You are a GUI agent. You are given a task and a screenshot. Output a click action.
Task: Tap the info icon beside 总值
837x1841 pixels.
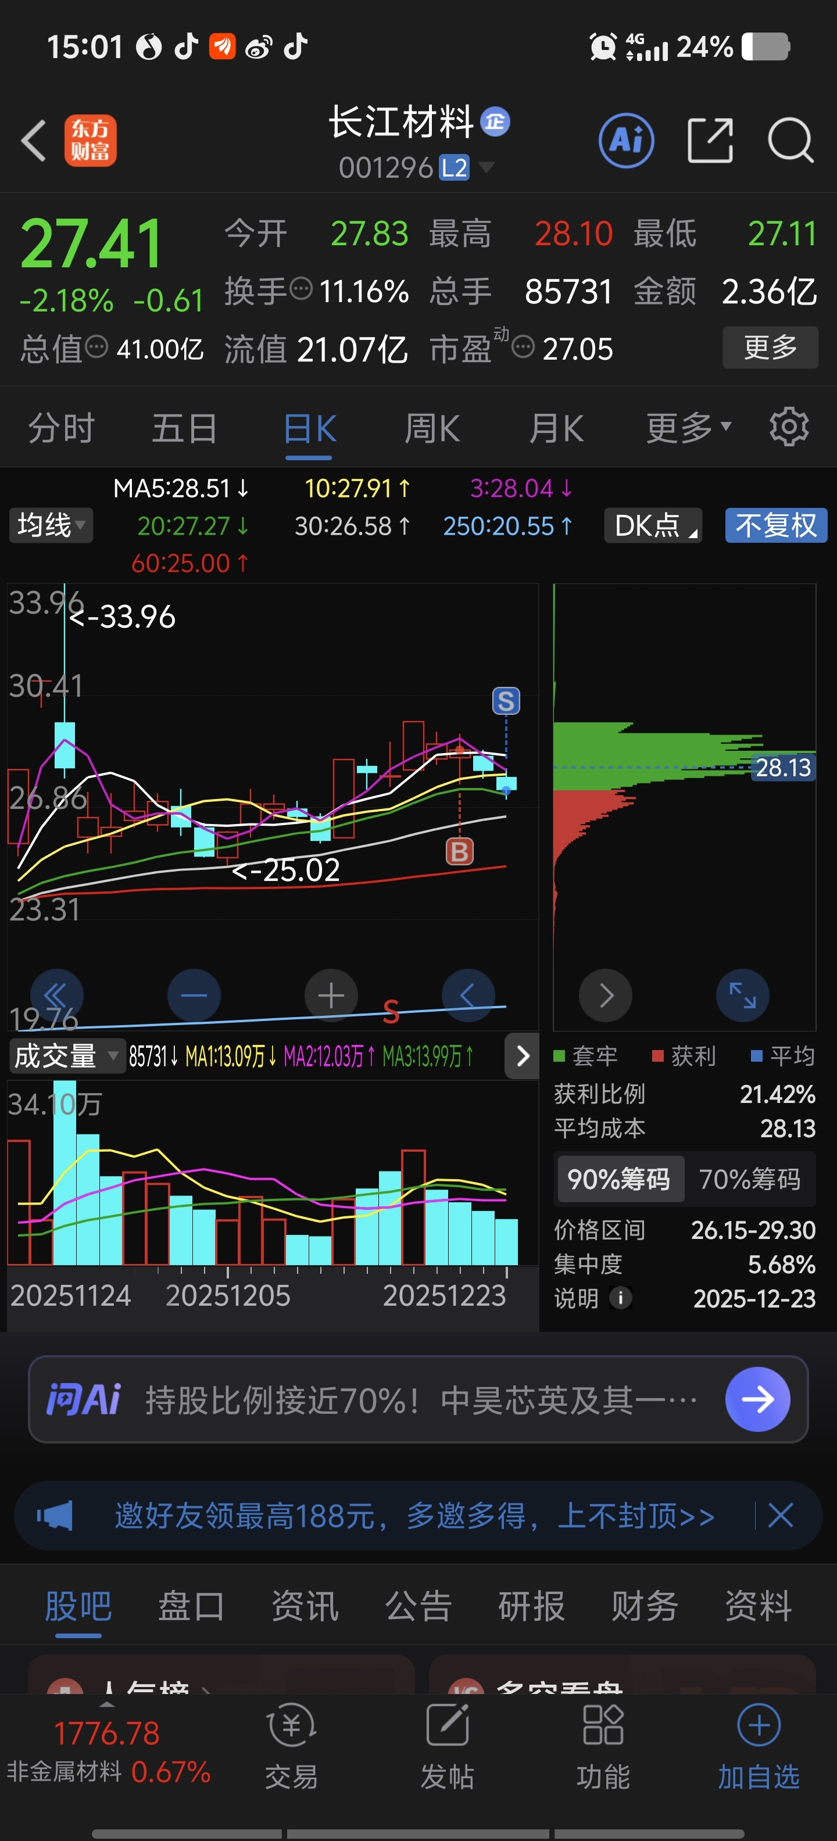coord(96,346)
